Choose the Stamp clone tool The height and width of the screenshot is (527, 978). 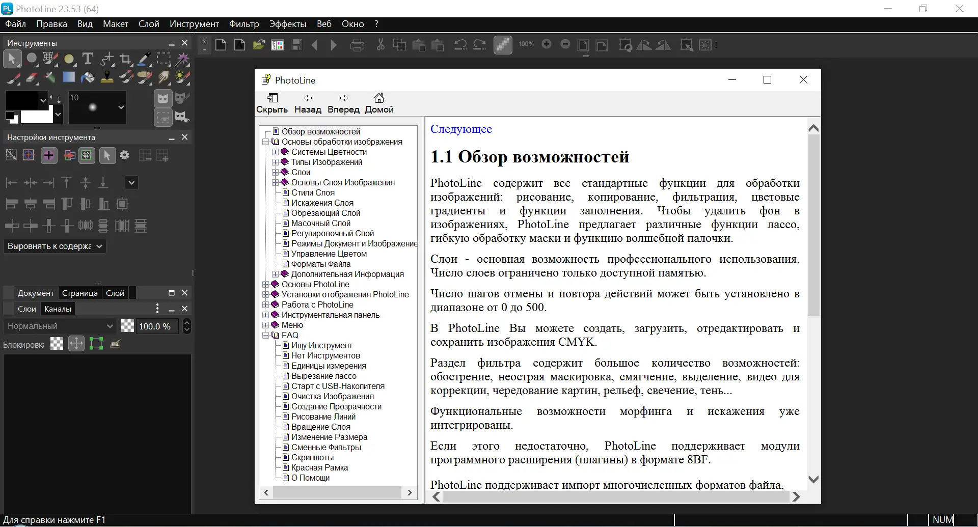coord(107,77)
